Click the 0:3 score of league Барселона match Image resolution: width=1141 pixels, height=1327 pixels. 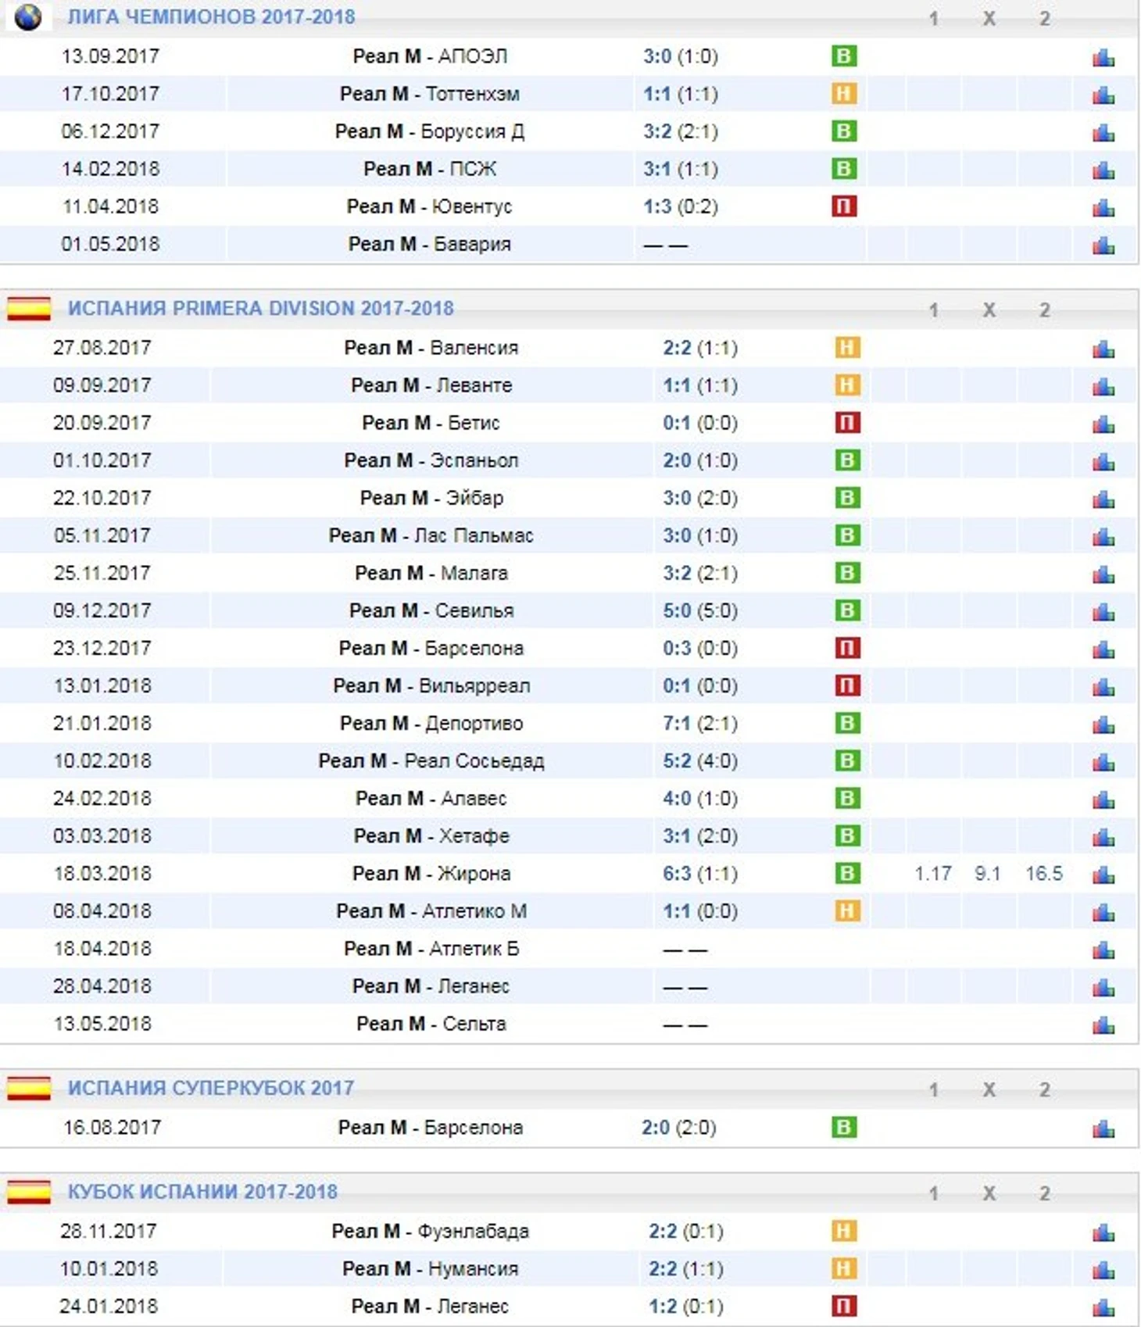[677, 648]
